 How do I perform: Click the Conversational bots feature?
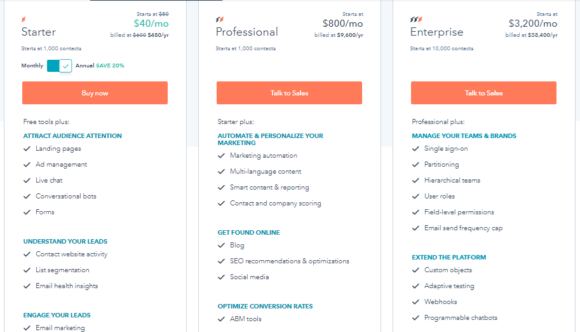click(x=66, y=196)
